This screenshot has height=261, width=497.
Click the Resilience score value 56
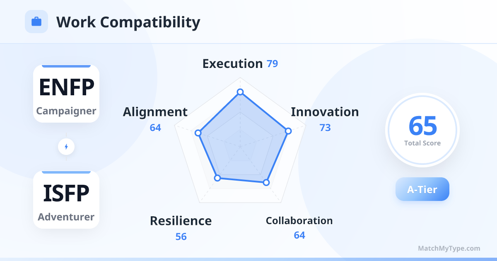click(181, 237)
